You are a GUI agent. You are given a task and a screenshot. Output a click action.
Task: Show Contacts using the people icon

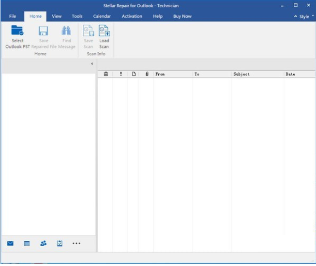click(44, 243)
